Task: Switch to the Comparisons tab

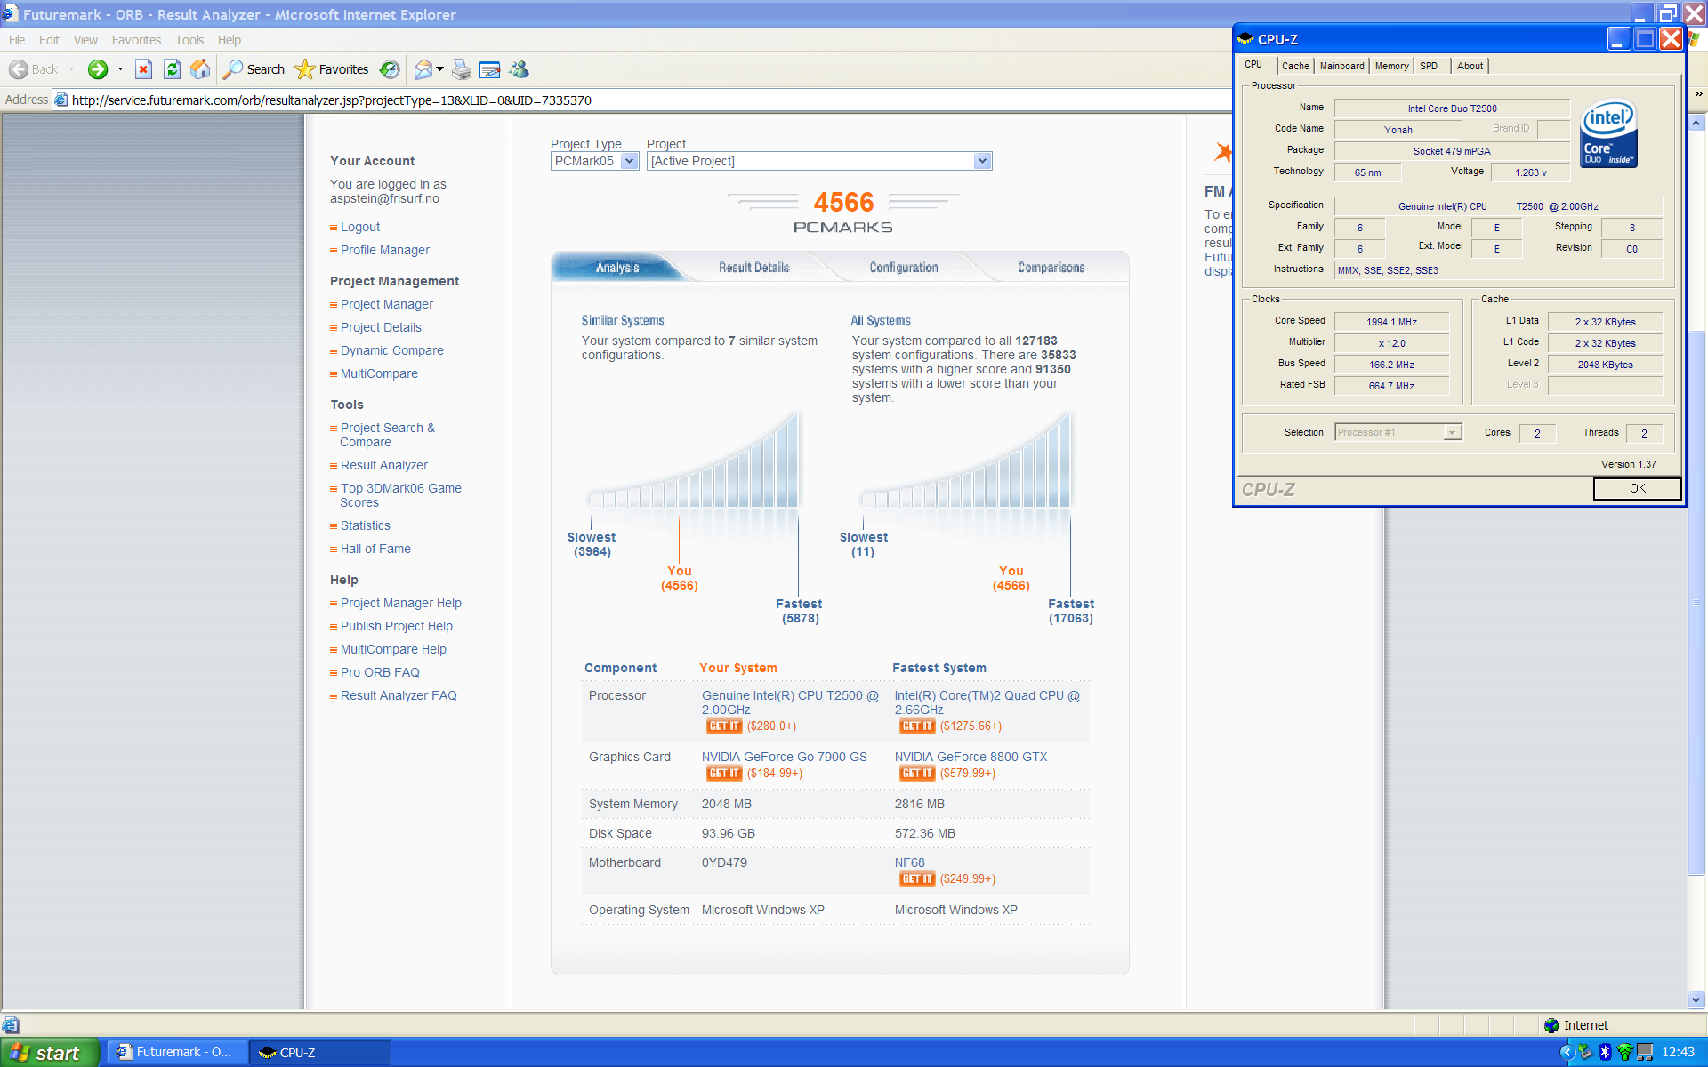Action: pyautogui.click(x=1051, y=267)
